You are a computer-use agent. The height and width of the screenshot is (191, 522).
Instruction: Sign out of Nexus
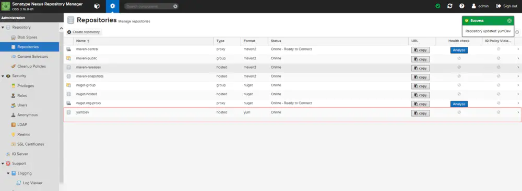(x=507, y=6)
